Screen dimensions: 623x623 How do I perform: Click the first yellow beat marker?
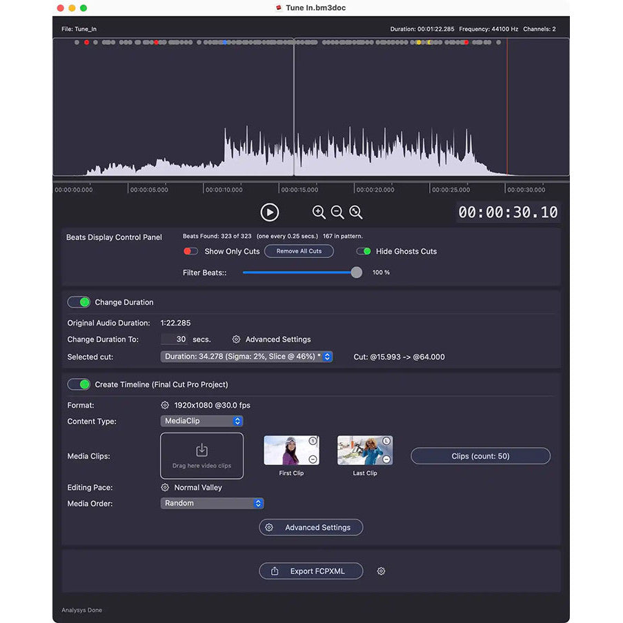point(418,43)
